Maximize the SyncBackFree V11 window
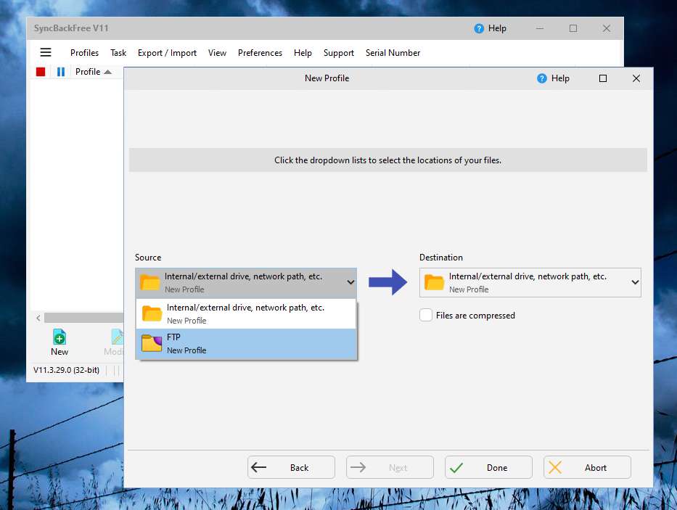The width and height of the screenshot is (677, 510). click(573, 28)
